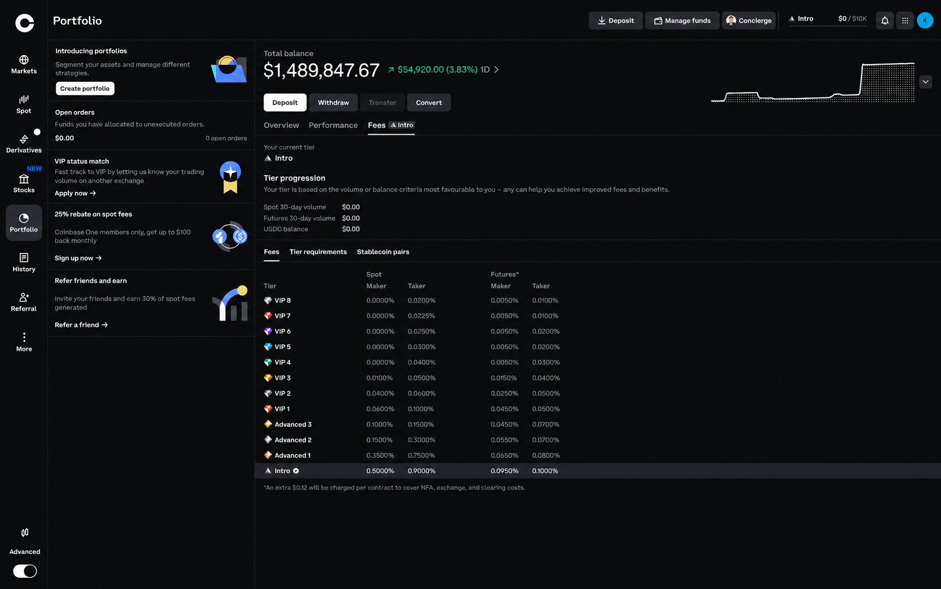Click the notifications bell icon
The width and height of the screenshot is (941, 589).
(885, 21)
